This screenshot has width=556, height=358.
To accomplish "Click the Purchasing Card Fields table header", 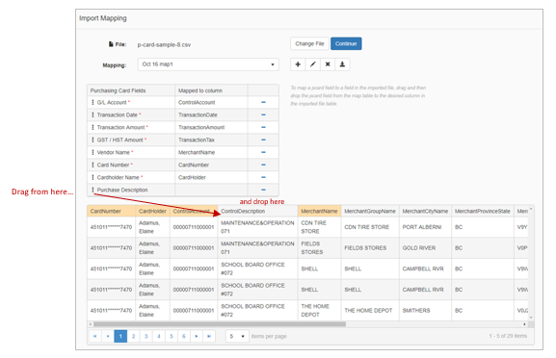I will coord(131,90).
